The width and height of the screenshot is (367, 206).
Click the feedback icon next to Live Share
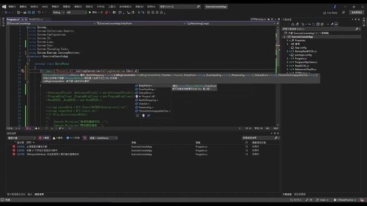343,13
